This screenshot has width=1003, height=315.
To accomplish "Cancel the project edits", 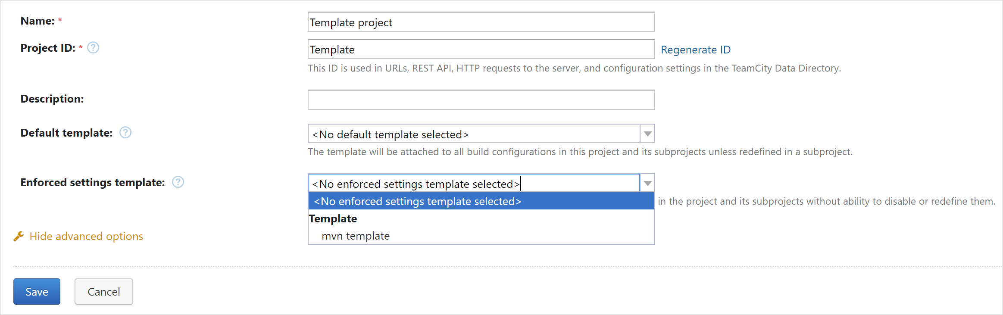I will click(103, 291).
